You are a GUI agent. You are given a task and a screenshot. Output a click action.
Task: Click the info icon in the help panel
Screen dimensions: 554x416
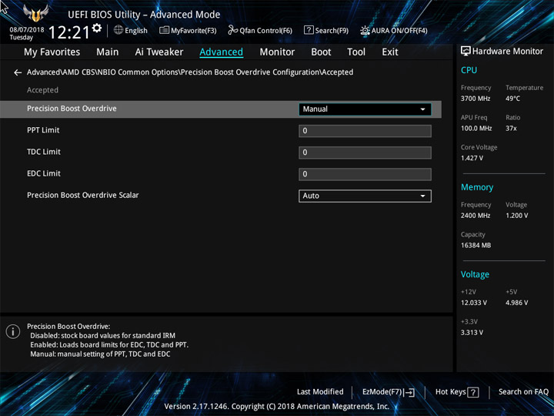tap(13, 332)
